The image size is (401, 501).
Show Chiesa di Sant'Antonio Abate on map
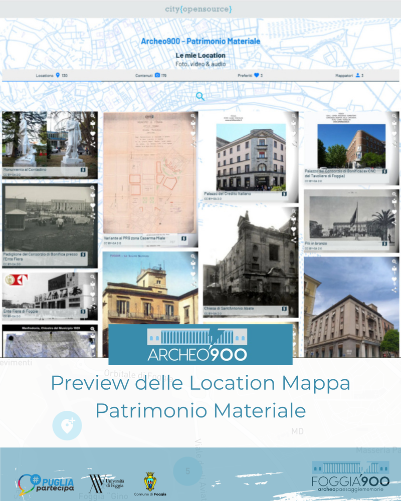[x=284, y=309]
